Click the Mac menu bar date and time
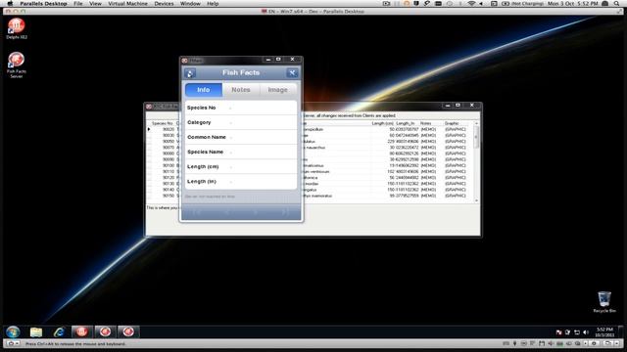This screenshot has width=627, height=352. pos(572,4)
